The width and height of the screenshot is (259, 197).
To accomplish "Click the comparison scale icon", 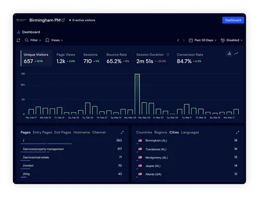I will [x=223, y=40].
